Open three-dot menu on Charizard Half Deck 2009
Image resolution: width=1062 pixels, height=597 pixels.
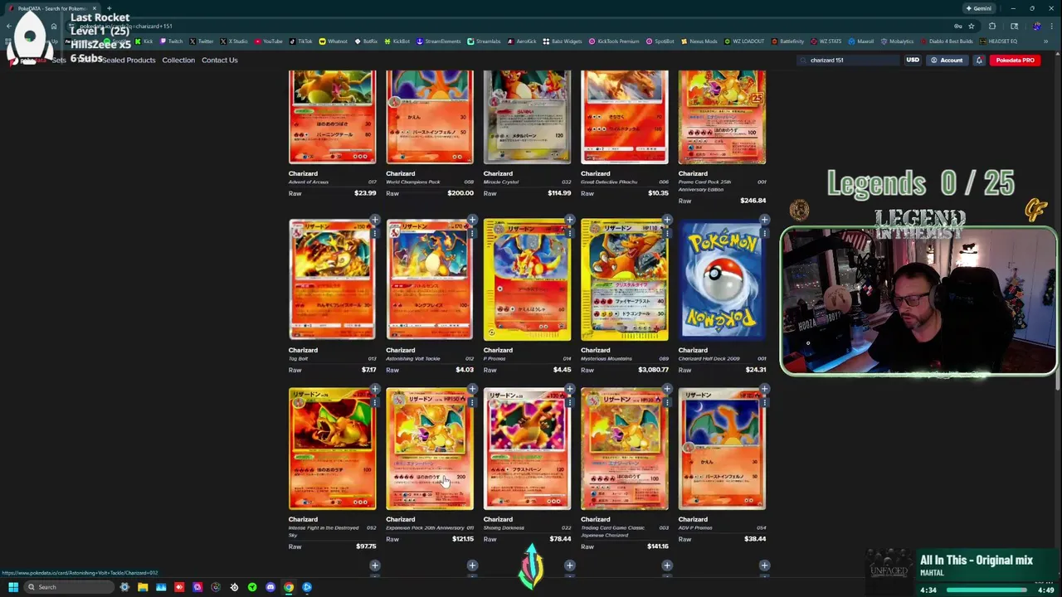coord(764,234)
